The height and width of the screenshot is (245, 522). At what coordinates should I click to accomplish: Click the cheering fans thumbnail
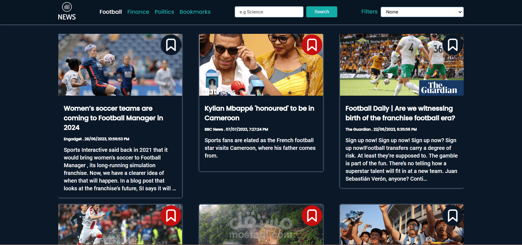pos(402,224)
